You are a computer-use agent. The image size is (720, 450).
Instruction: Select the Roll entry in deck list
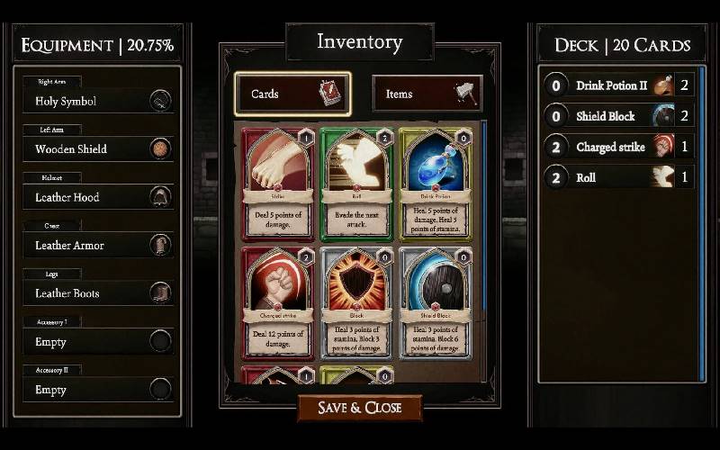point(618,177)
